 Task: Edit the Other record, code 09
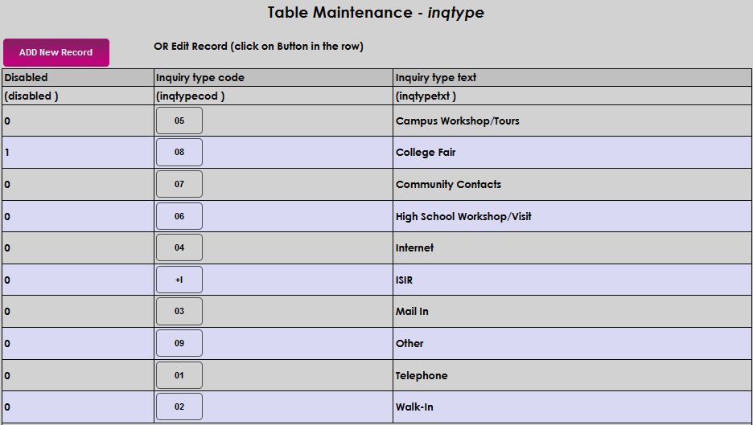179,343
